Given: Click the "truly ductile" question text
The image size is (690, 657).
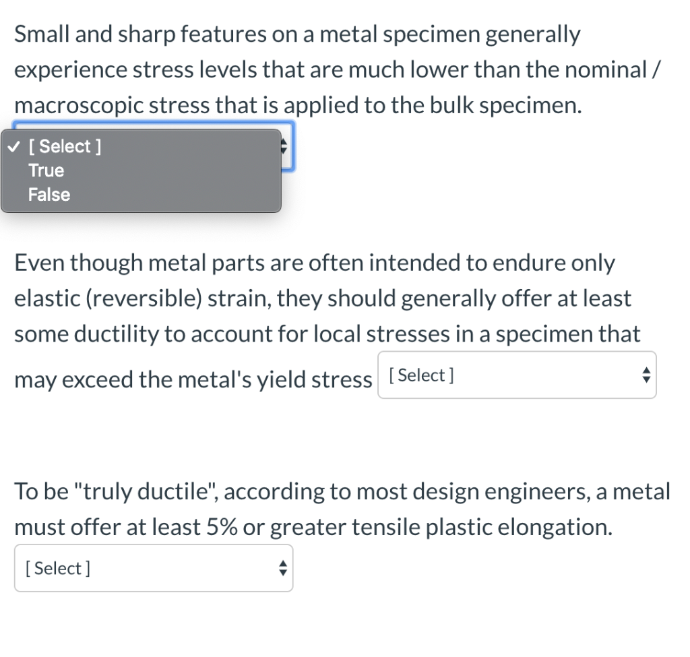Looking at the screenshot, I should click(337, 509).
